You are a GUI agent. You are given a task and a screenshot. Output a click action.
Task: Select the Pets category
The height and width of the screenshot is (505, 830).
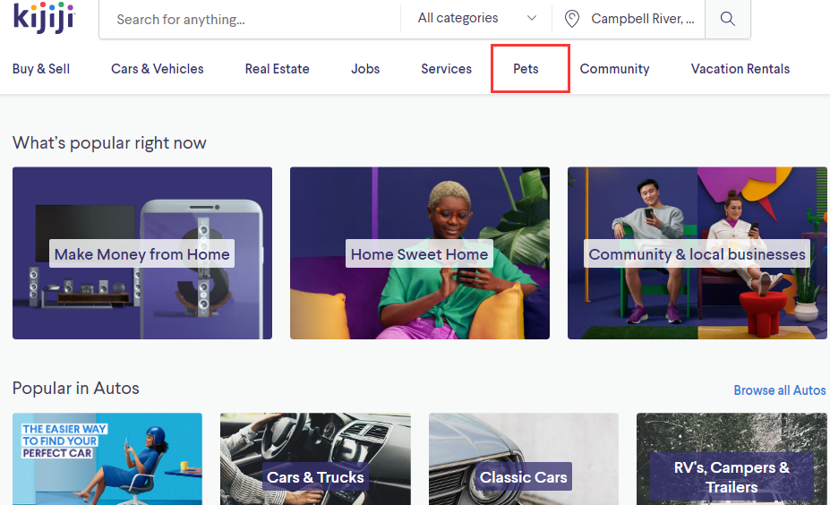(x=526, y=69)
